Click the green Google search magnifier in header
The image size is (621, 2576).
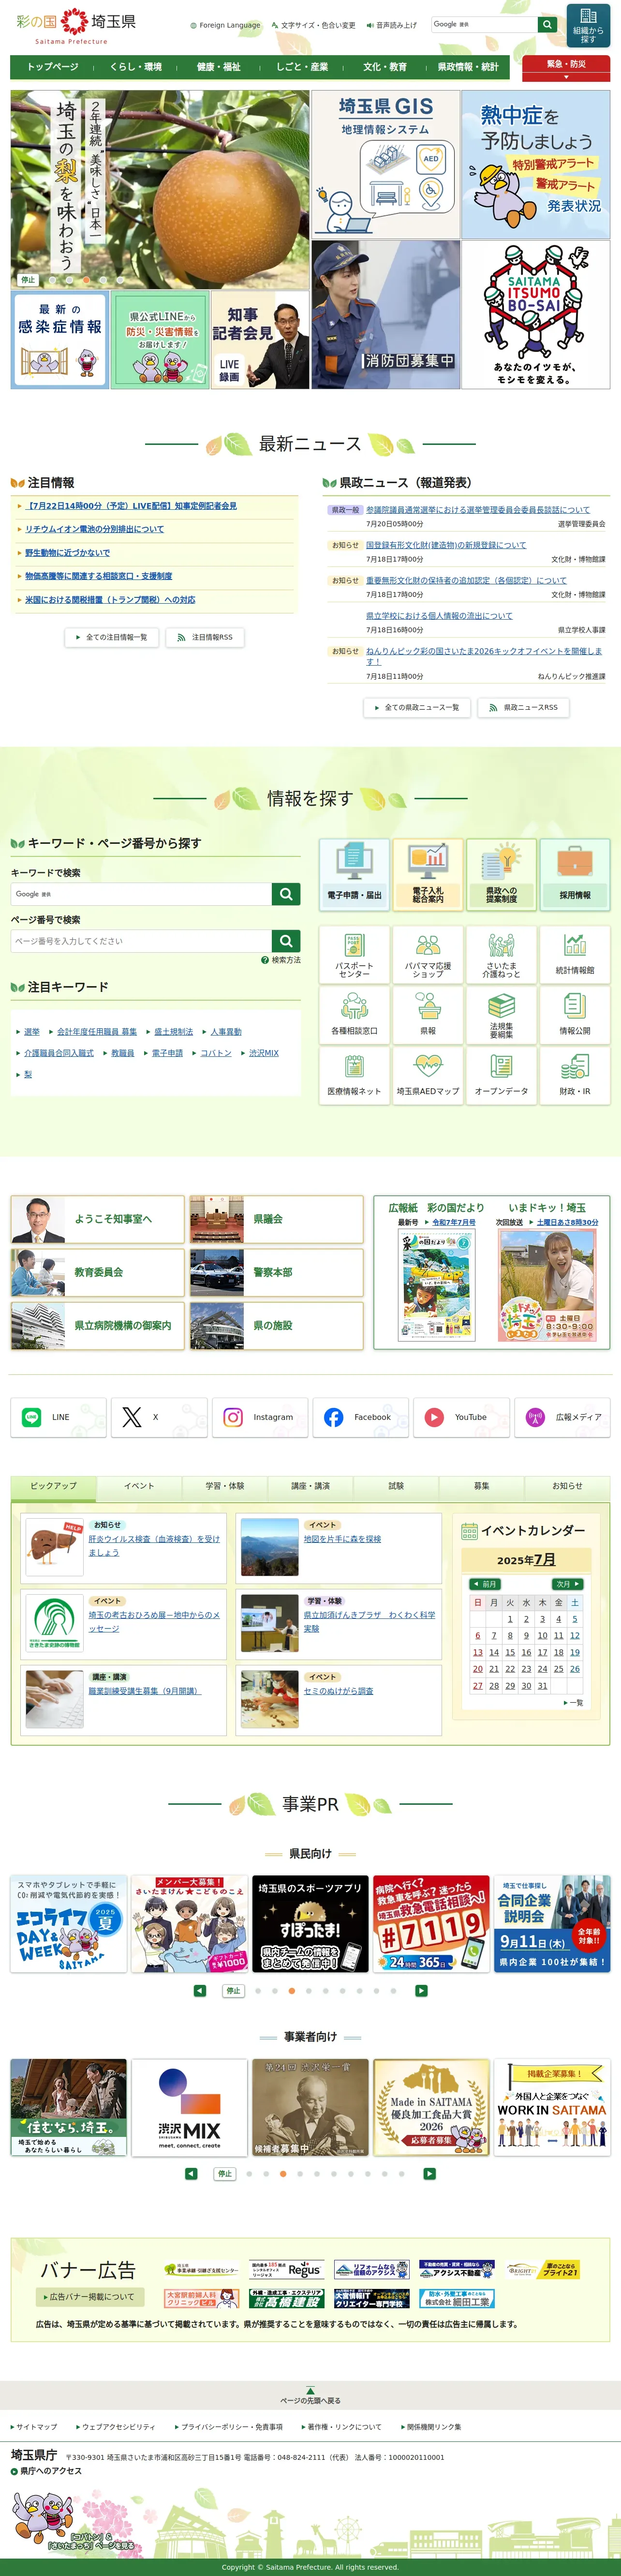pos(547,24)
